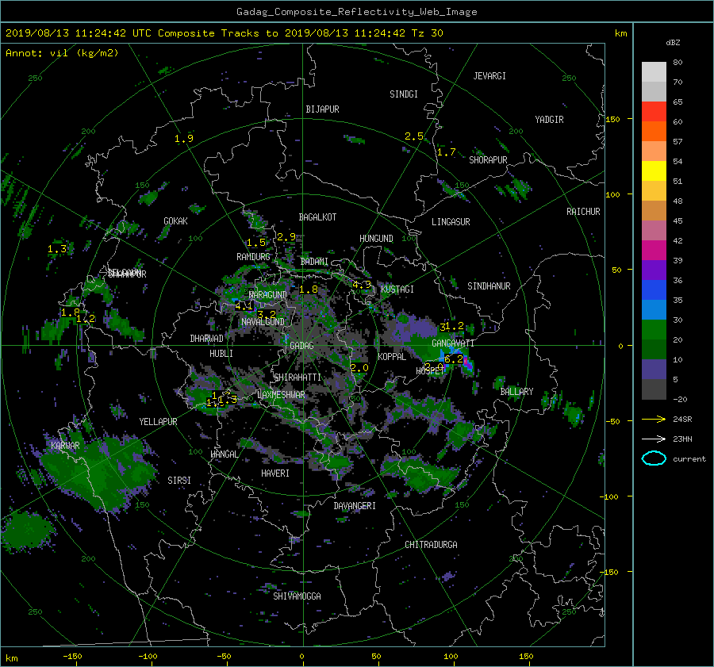
Task: Click the YELLAPUR city label
Action: pos(158,422)
